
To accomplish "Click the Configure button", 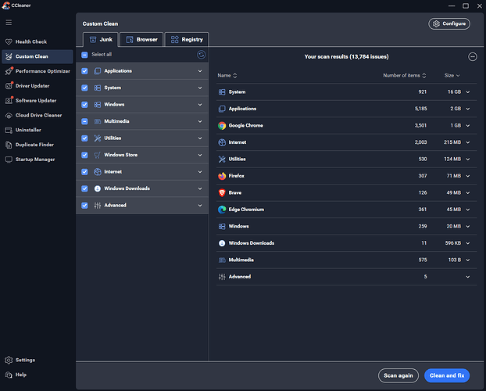I will 449,23.
